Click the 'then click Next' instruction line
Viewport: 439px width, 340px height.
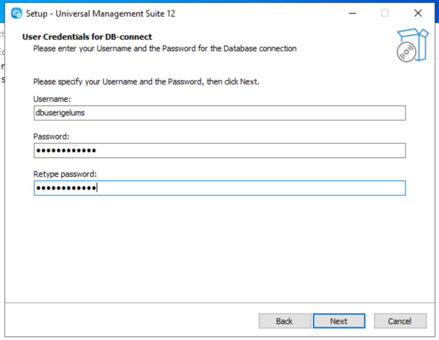(x=146, y=81)
